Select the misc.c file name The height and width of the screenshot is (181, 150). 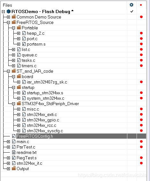coord(33,109)
